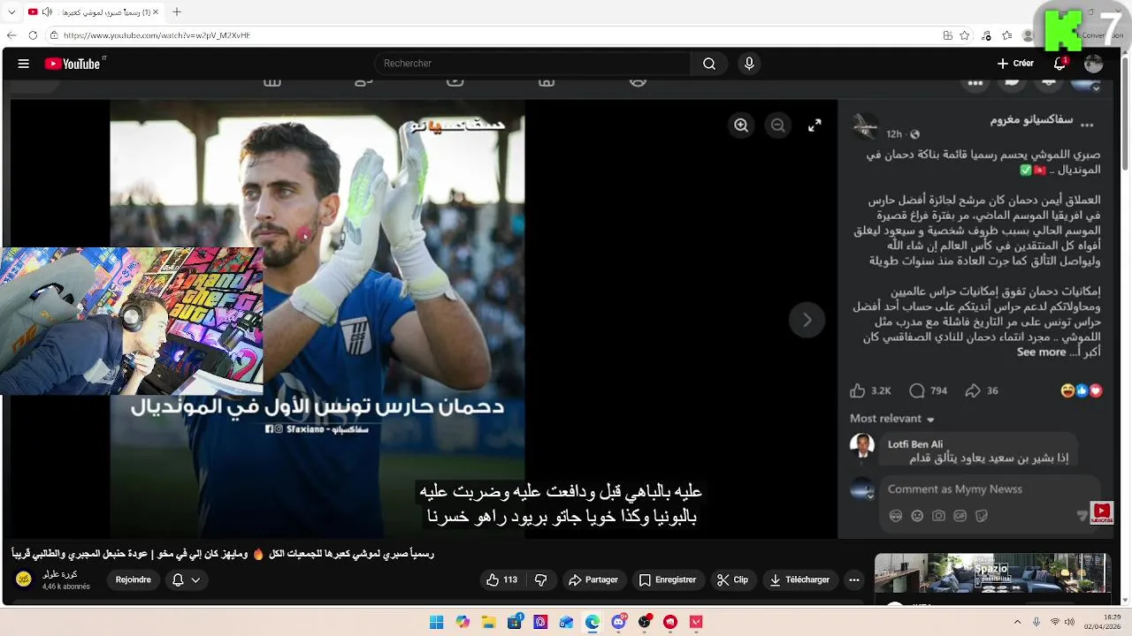Reload the page in the browser
1132x636 pixels.
[33, 35]
